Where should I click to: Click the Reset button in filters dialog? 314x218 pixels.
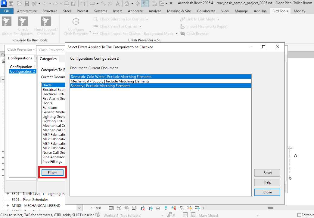(x=267, y=173)
